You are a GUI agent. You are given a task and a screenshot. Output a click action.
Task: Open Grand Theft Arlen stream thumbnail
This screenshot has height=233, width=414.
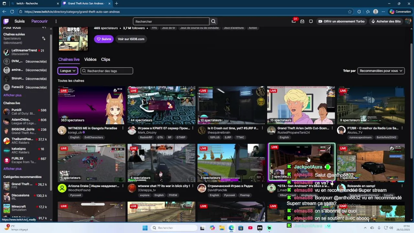pos(301,105)
